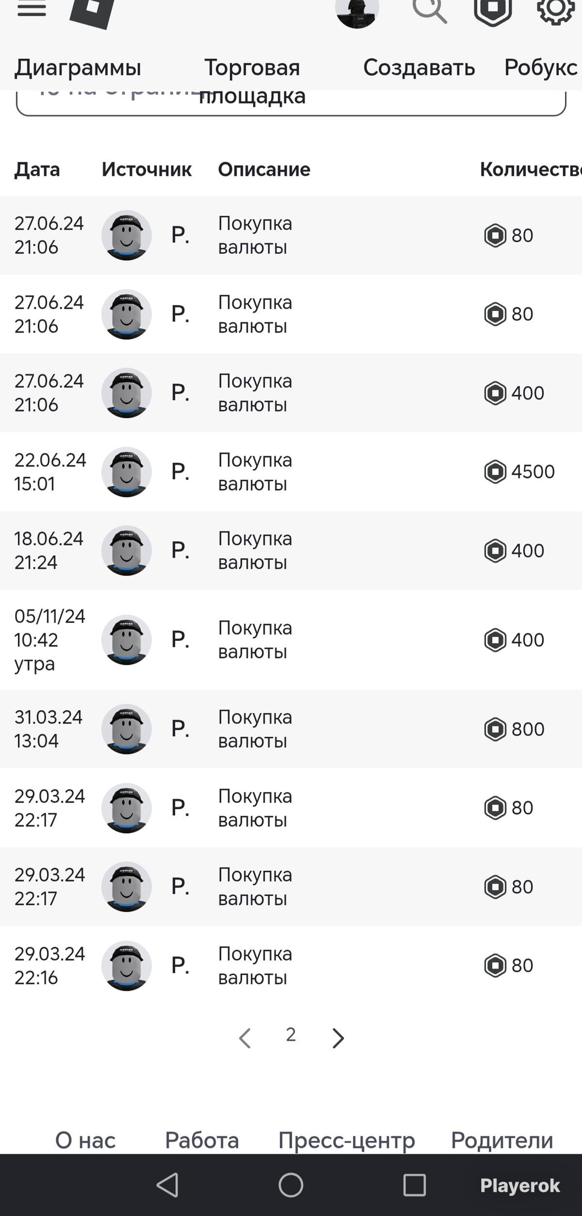
Task: Open the user avatar profile icon
Action: click(357, 12)
